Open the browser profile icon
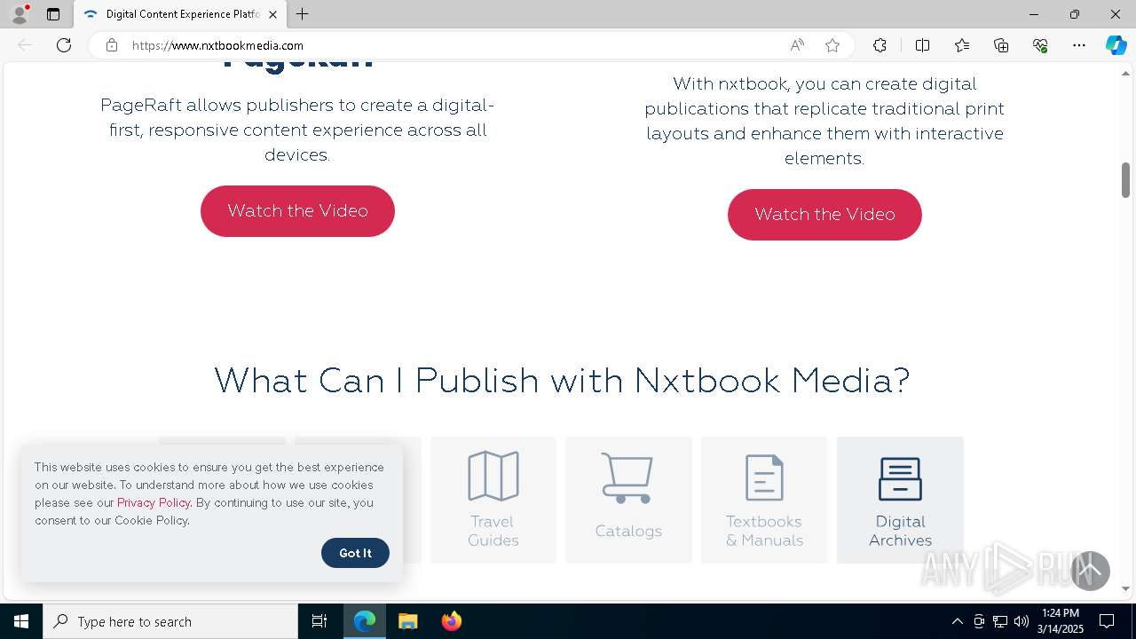This screenshot has width=1136, height=639. pyautogui.click(x=20, y=14)
